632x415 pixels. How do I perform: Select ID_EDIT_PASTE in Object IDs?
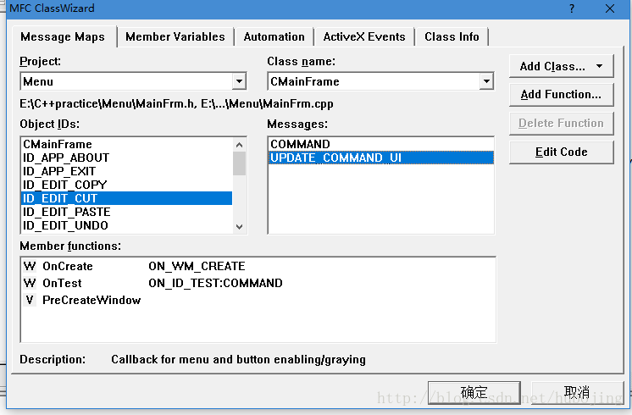click(x=126, y=212)
